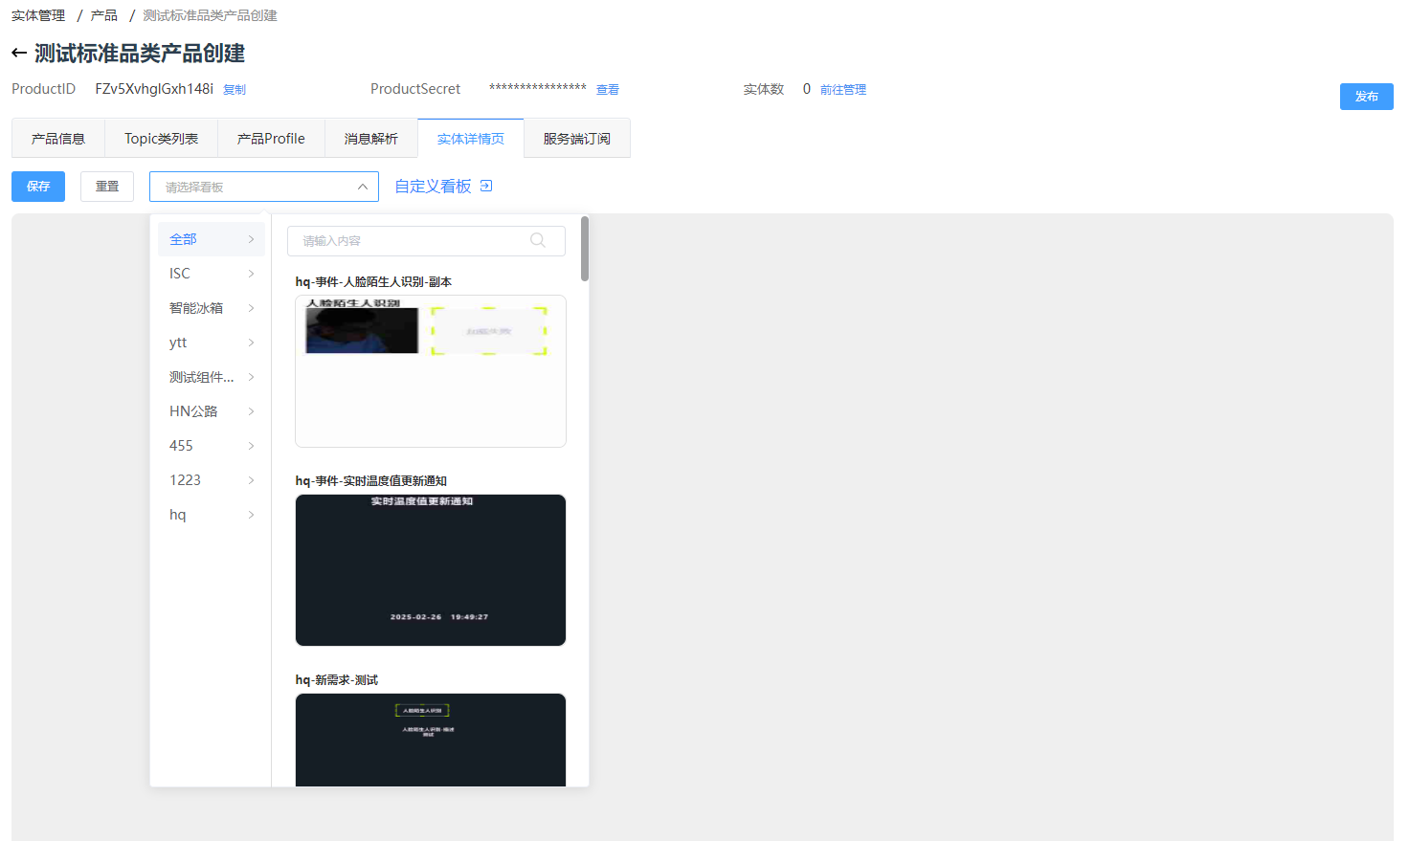Select the 1223 category
This screenshot has height=841, width=1409.
[x=212, y=480]
